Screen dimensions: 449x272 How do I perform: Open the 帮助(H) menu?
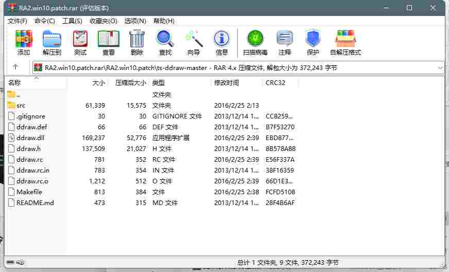pyautogui.click(x=164, y=21)
